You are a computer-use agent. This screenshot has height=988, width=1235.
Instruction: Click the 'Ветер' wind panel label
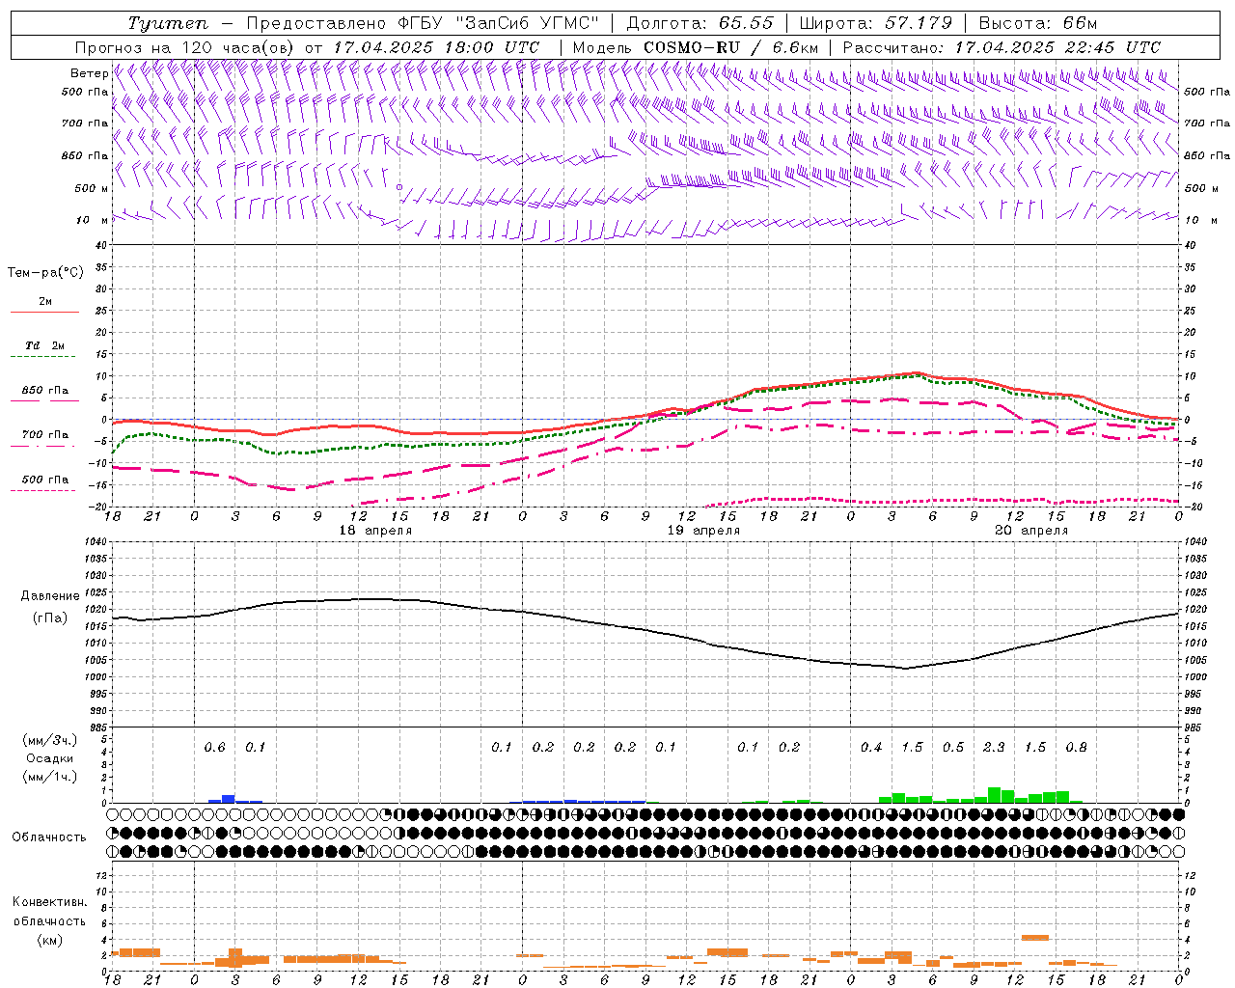pyautogui.click(x=89, y=73)
